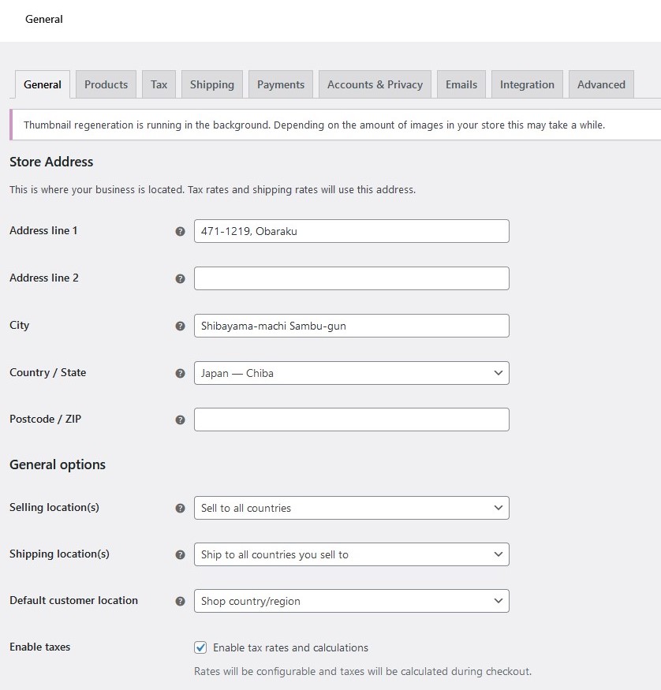
Task: Click the help icon beside Address line 2
Action: [x=180, y=278]
